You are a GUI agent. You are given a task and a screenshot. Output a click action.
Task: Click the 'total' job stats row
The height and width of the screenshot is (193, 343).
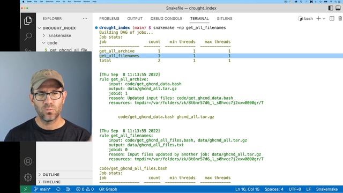tap(165, 61)
